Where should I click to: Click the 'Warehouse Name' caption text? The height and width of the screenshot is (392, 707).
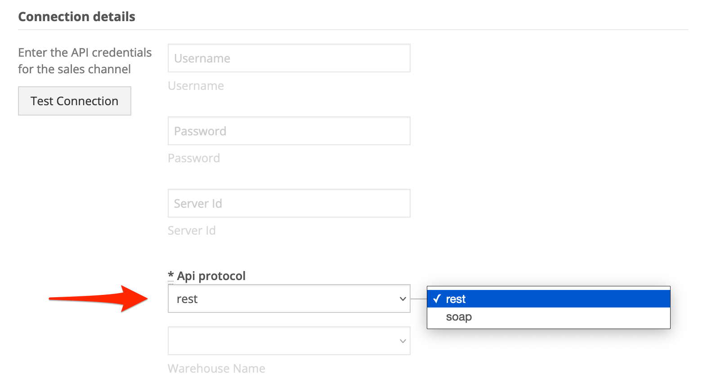coord(216,369)
